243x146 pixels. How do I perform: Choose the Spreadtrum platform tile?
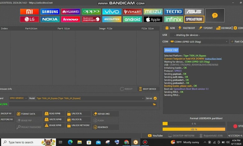pos(194,19)
